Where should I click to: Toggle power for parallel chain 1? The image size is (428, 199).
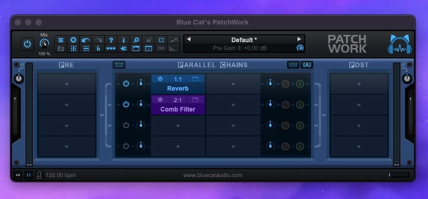coord(126,84)
